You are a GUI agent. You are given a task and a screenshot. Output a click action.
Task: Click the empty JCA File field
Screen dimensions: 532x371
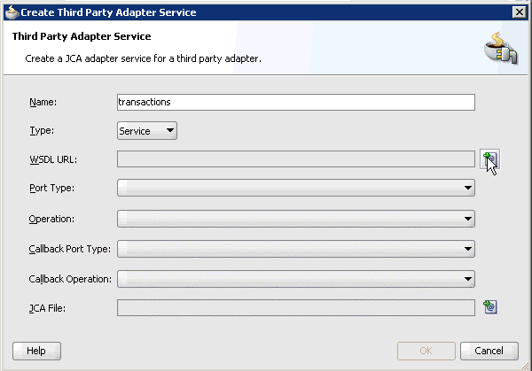click(296, 307)
